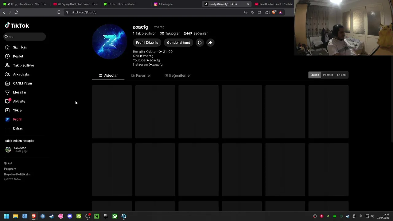Open Keşfet explore page
393x221 pixels.
[x=14, y=56]
